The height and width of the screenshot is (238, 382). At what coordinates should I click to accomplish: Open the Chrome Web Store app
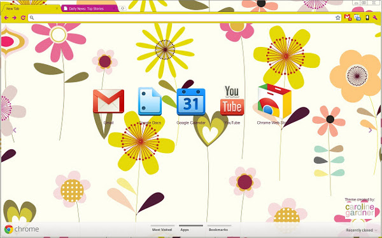[x=274, y=101]
